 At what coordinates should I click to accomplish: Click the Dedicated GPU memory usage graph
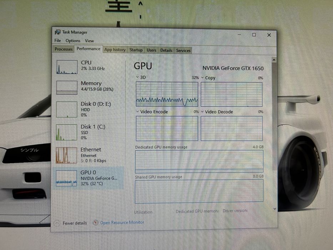pos(199,161)
